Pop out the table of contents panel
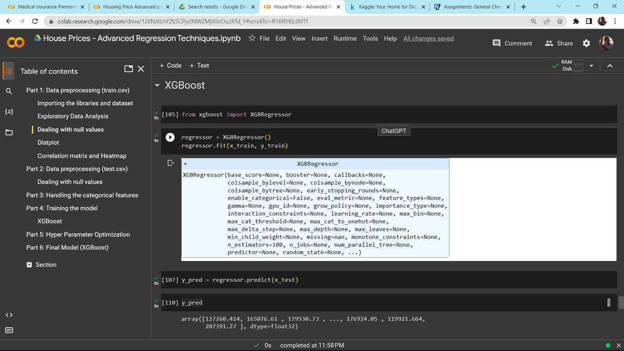Screen dimensions: 624x351 pos(128,69)
